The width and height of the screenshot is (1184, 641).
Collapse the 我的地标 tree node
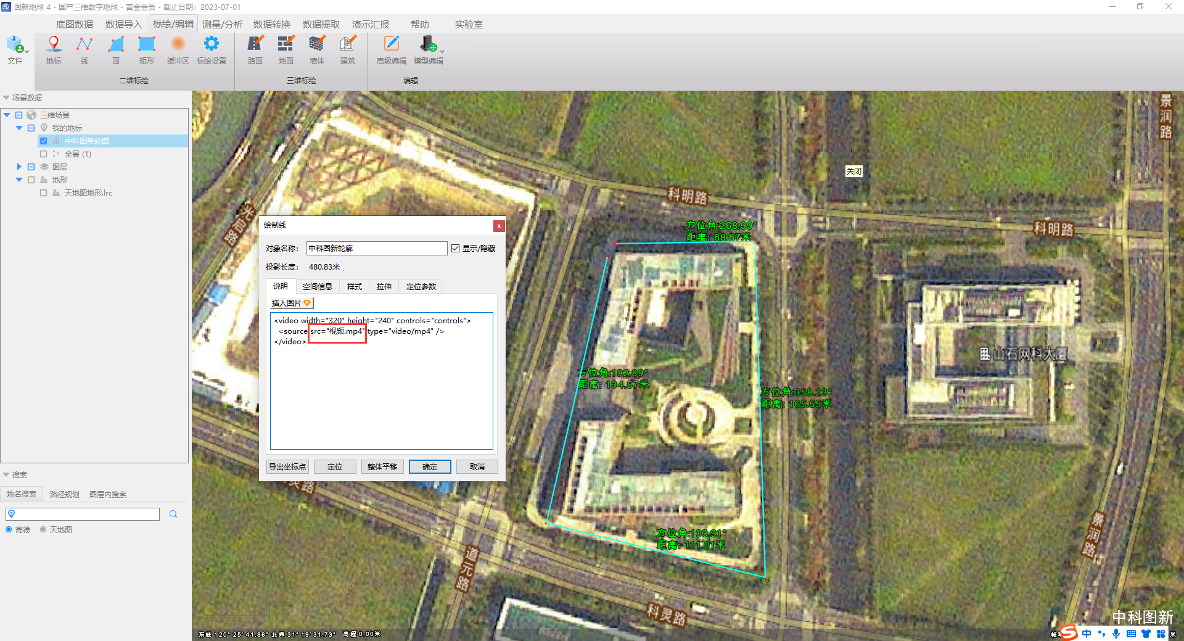point(19,128)
